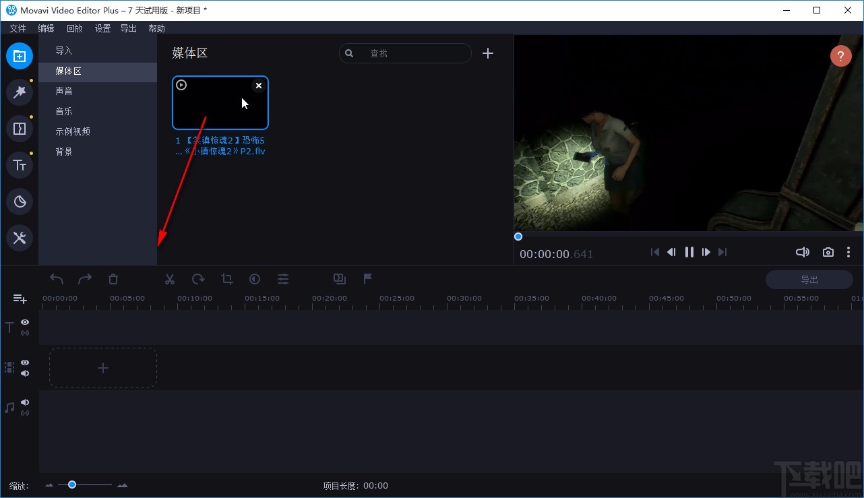This screenshot has width=864, height=498.
Task: Click the undo arrow in timeline toolbar
Action: [x=57, y=279]
